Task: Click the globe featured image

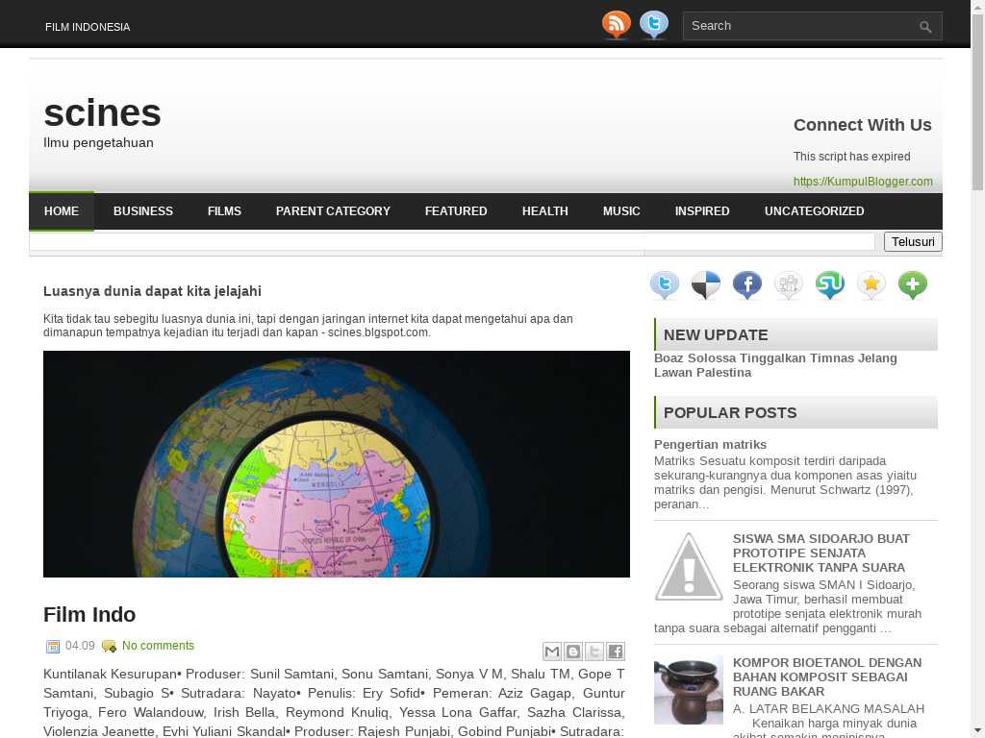Action: coord(337,464)
